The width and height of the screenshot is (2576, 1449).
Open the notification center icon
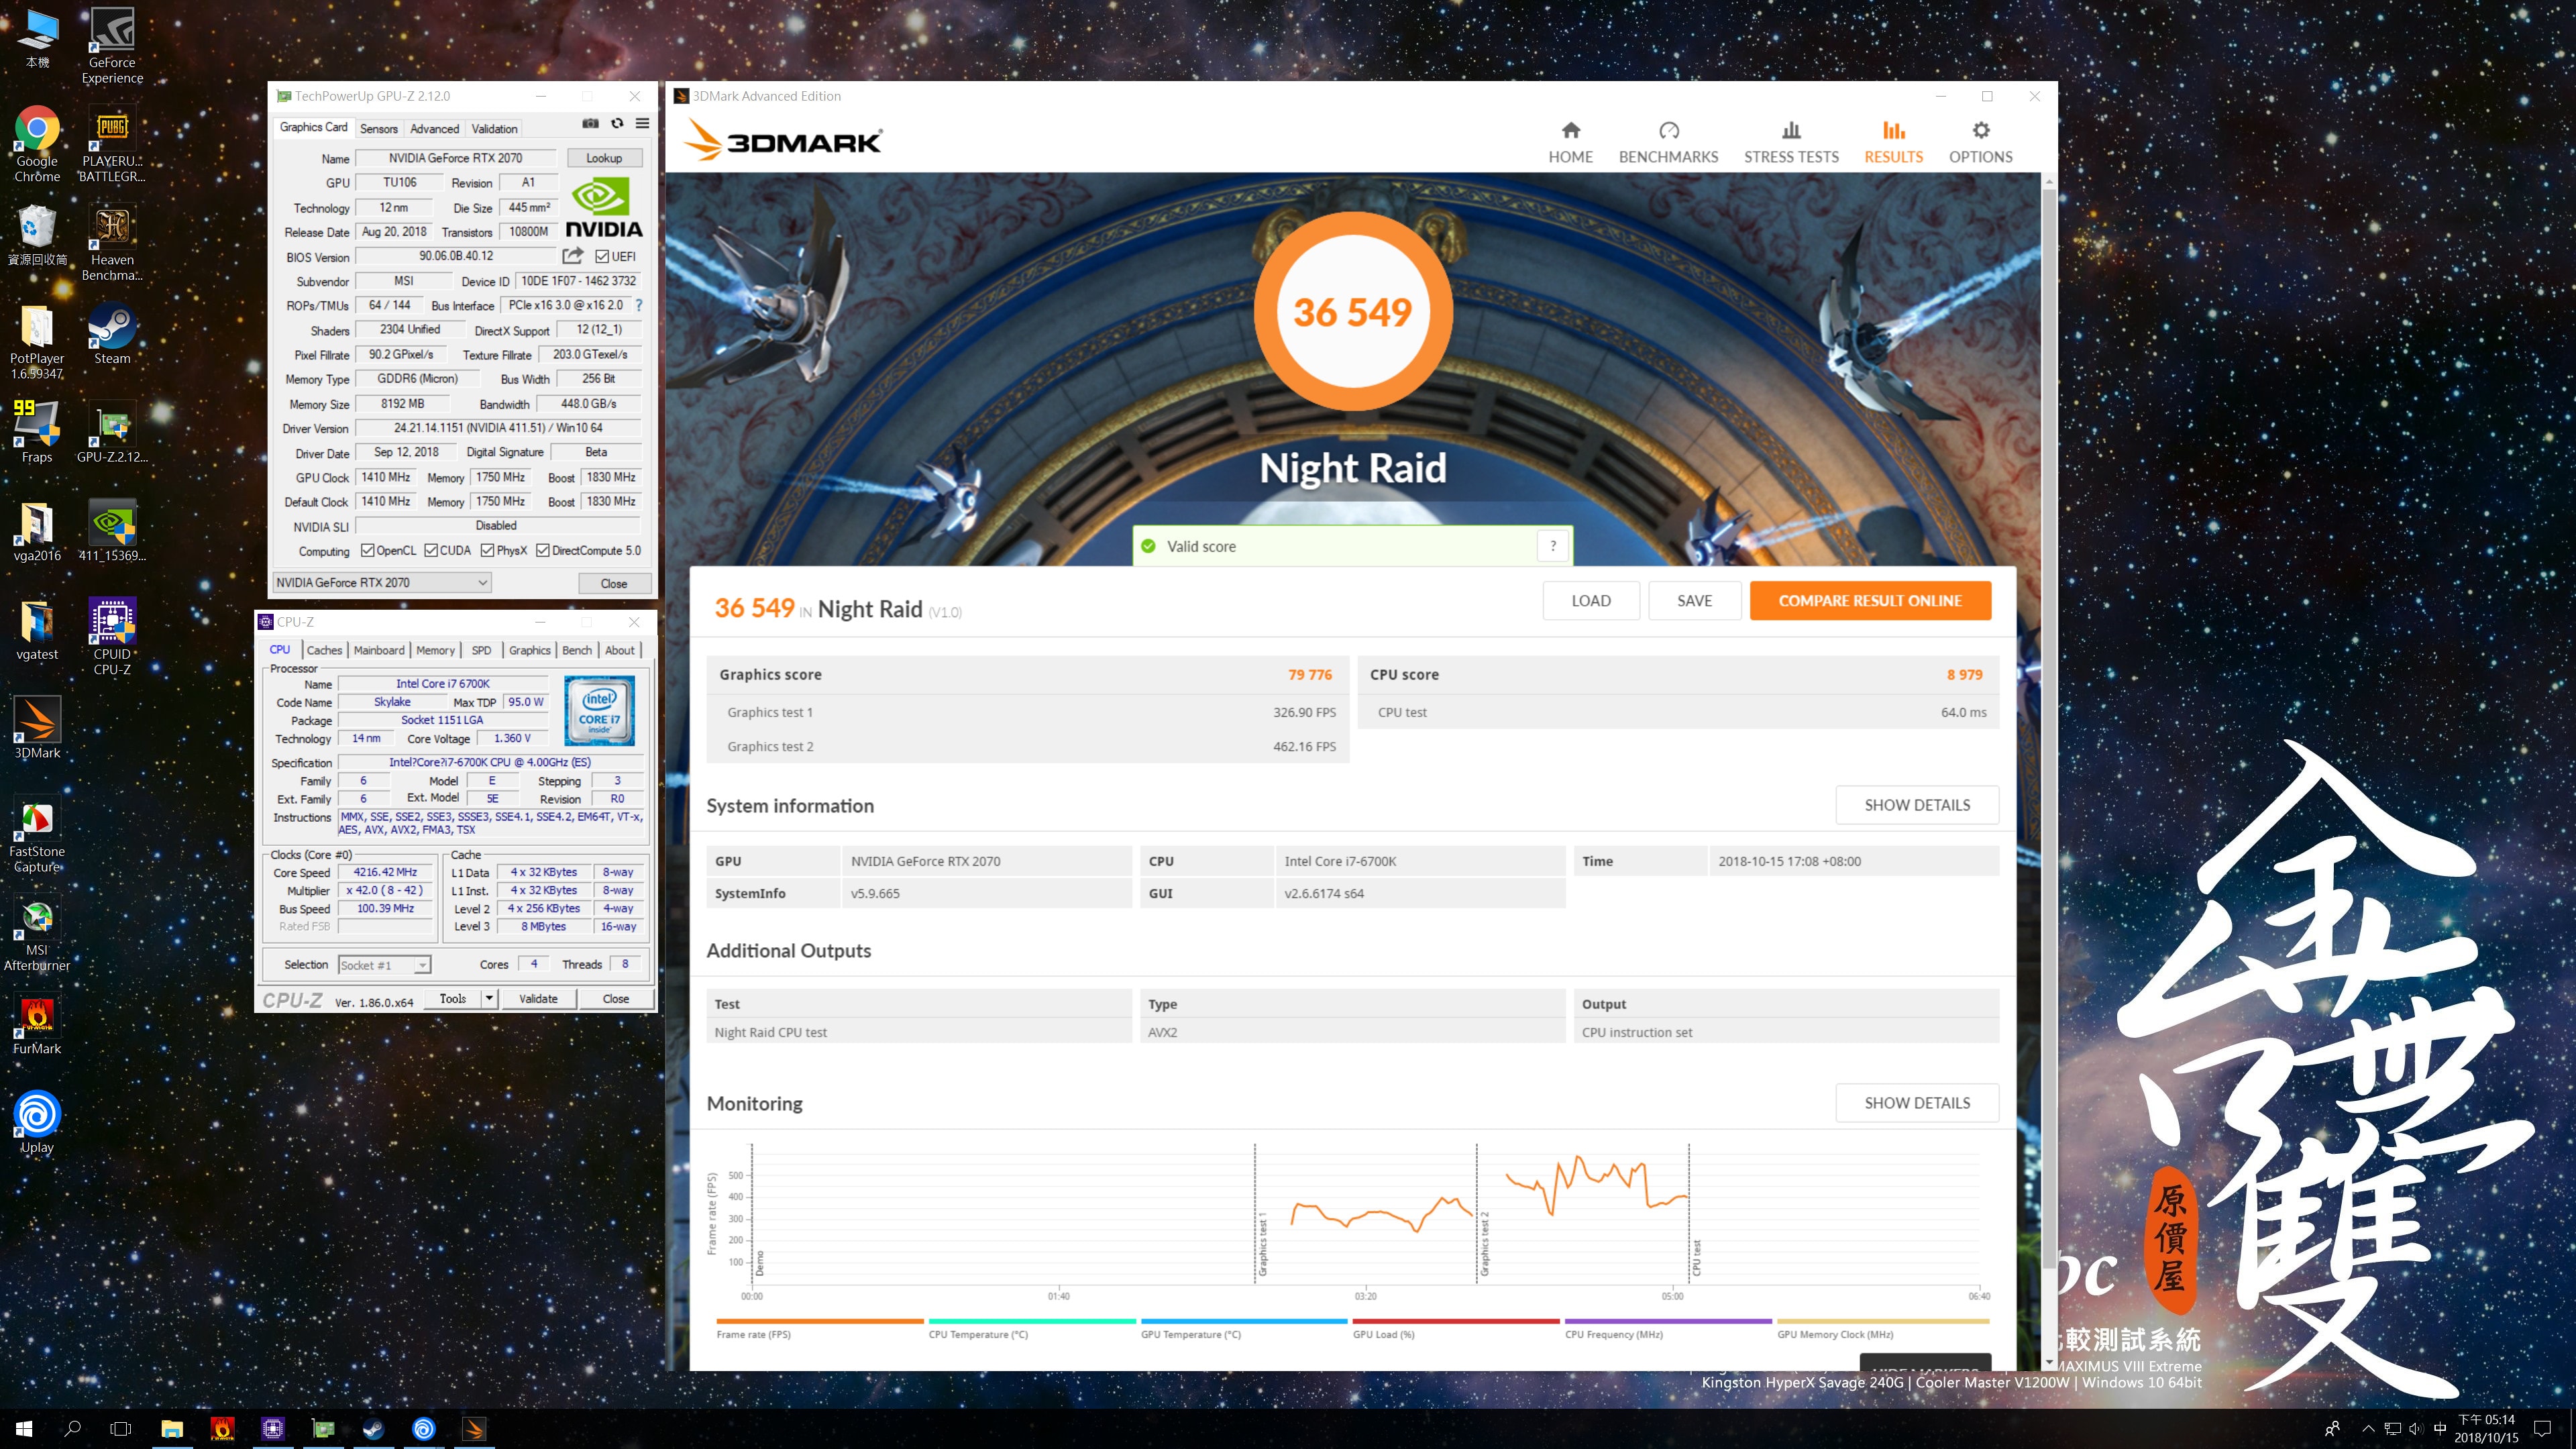coord(2542,1429)
